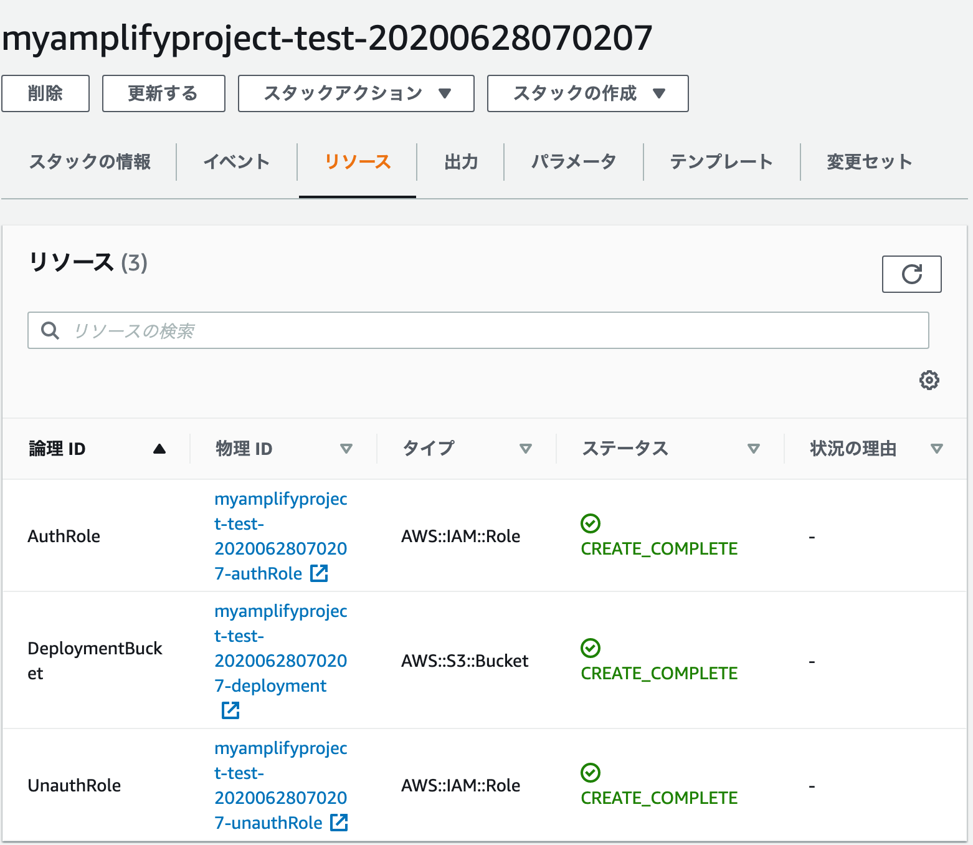973x845 pixels.
Task: Click the DeploymentBucket logical ID cell
Action: (x=95, y=661)
